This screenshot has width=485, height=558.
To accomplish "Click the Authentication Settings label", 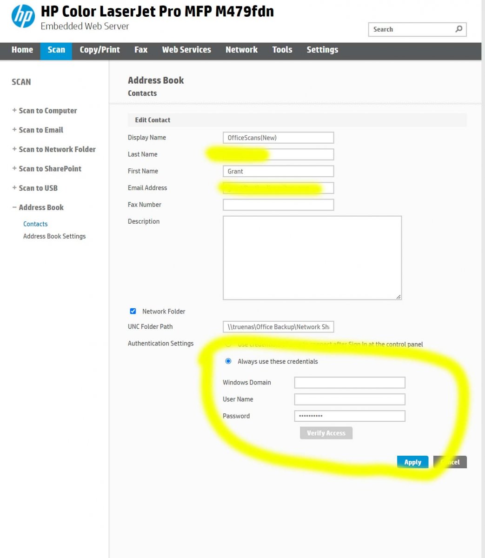I will (x=160, y=343).
